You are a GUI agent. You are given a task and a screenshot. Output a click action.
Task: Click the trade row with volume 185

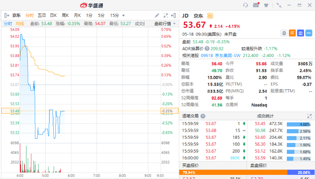[x=214, y=137]
